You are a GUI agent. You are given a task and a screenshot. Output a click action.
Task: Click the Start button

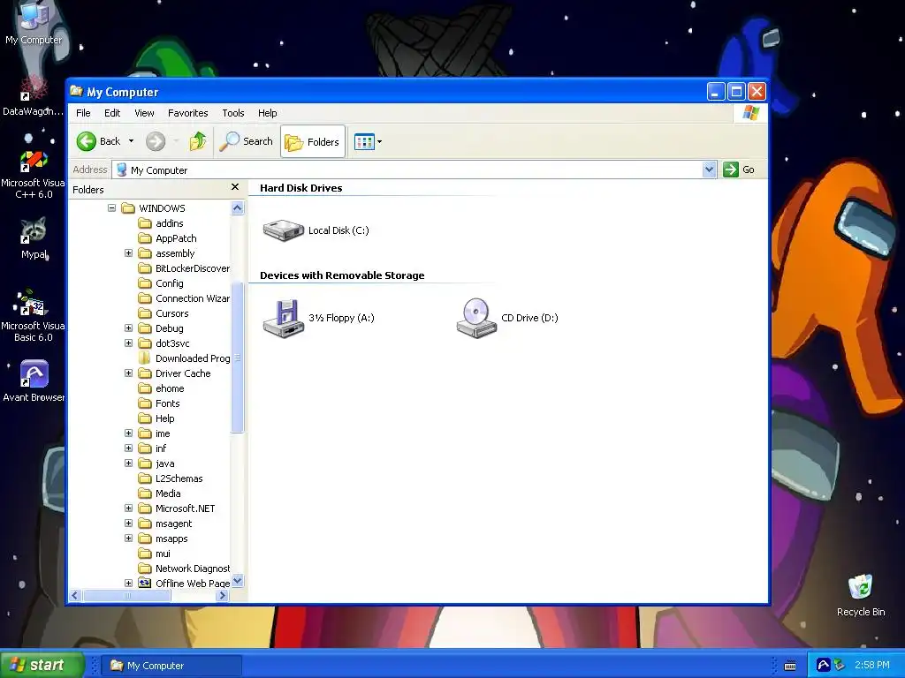42,665
